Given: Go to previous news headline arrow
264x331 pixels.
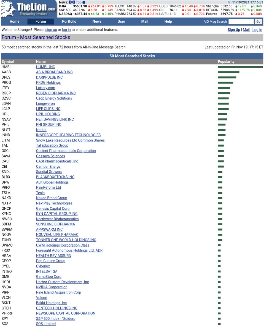Looking at the screenshot, I should tap(70, 2).
